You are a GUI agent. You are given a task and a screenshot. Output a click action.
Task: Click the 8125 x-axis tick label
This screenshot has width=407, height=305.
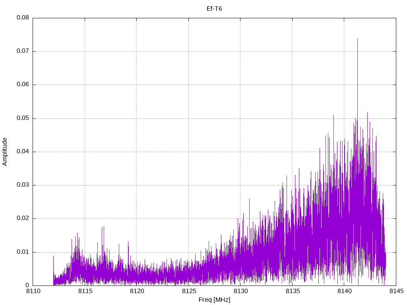[189, 291]
